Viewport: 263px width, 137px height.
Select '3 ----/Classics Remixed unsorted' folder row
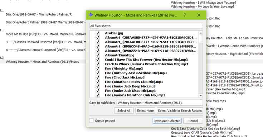coord(46,42)
